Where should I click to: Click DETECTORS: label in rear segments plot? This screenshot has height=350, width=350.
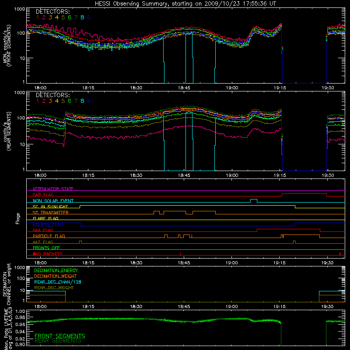click(52, 95)
